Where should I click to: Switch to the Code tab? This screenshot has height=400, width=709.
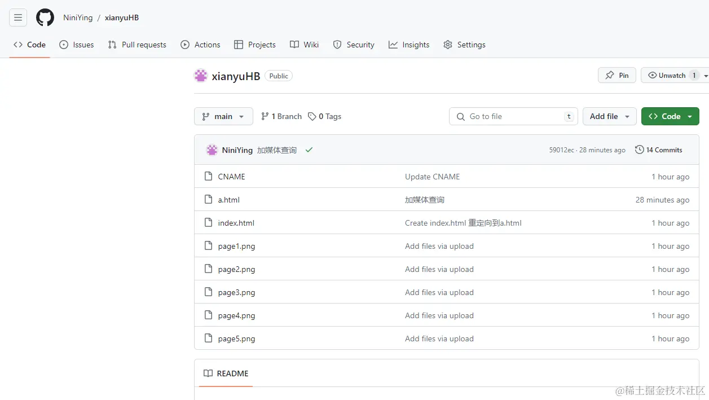(x=29, y=45)
